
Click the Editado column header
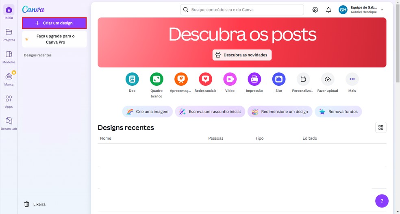[310, 138]
